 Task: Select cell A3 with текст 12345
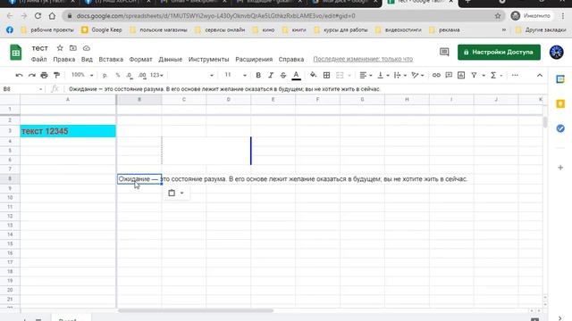(68, 131)
